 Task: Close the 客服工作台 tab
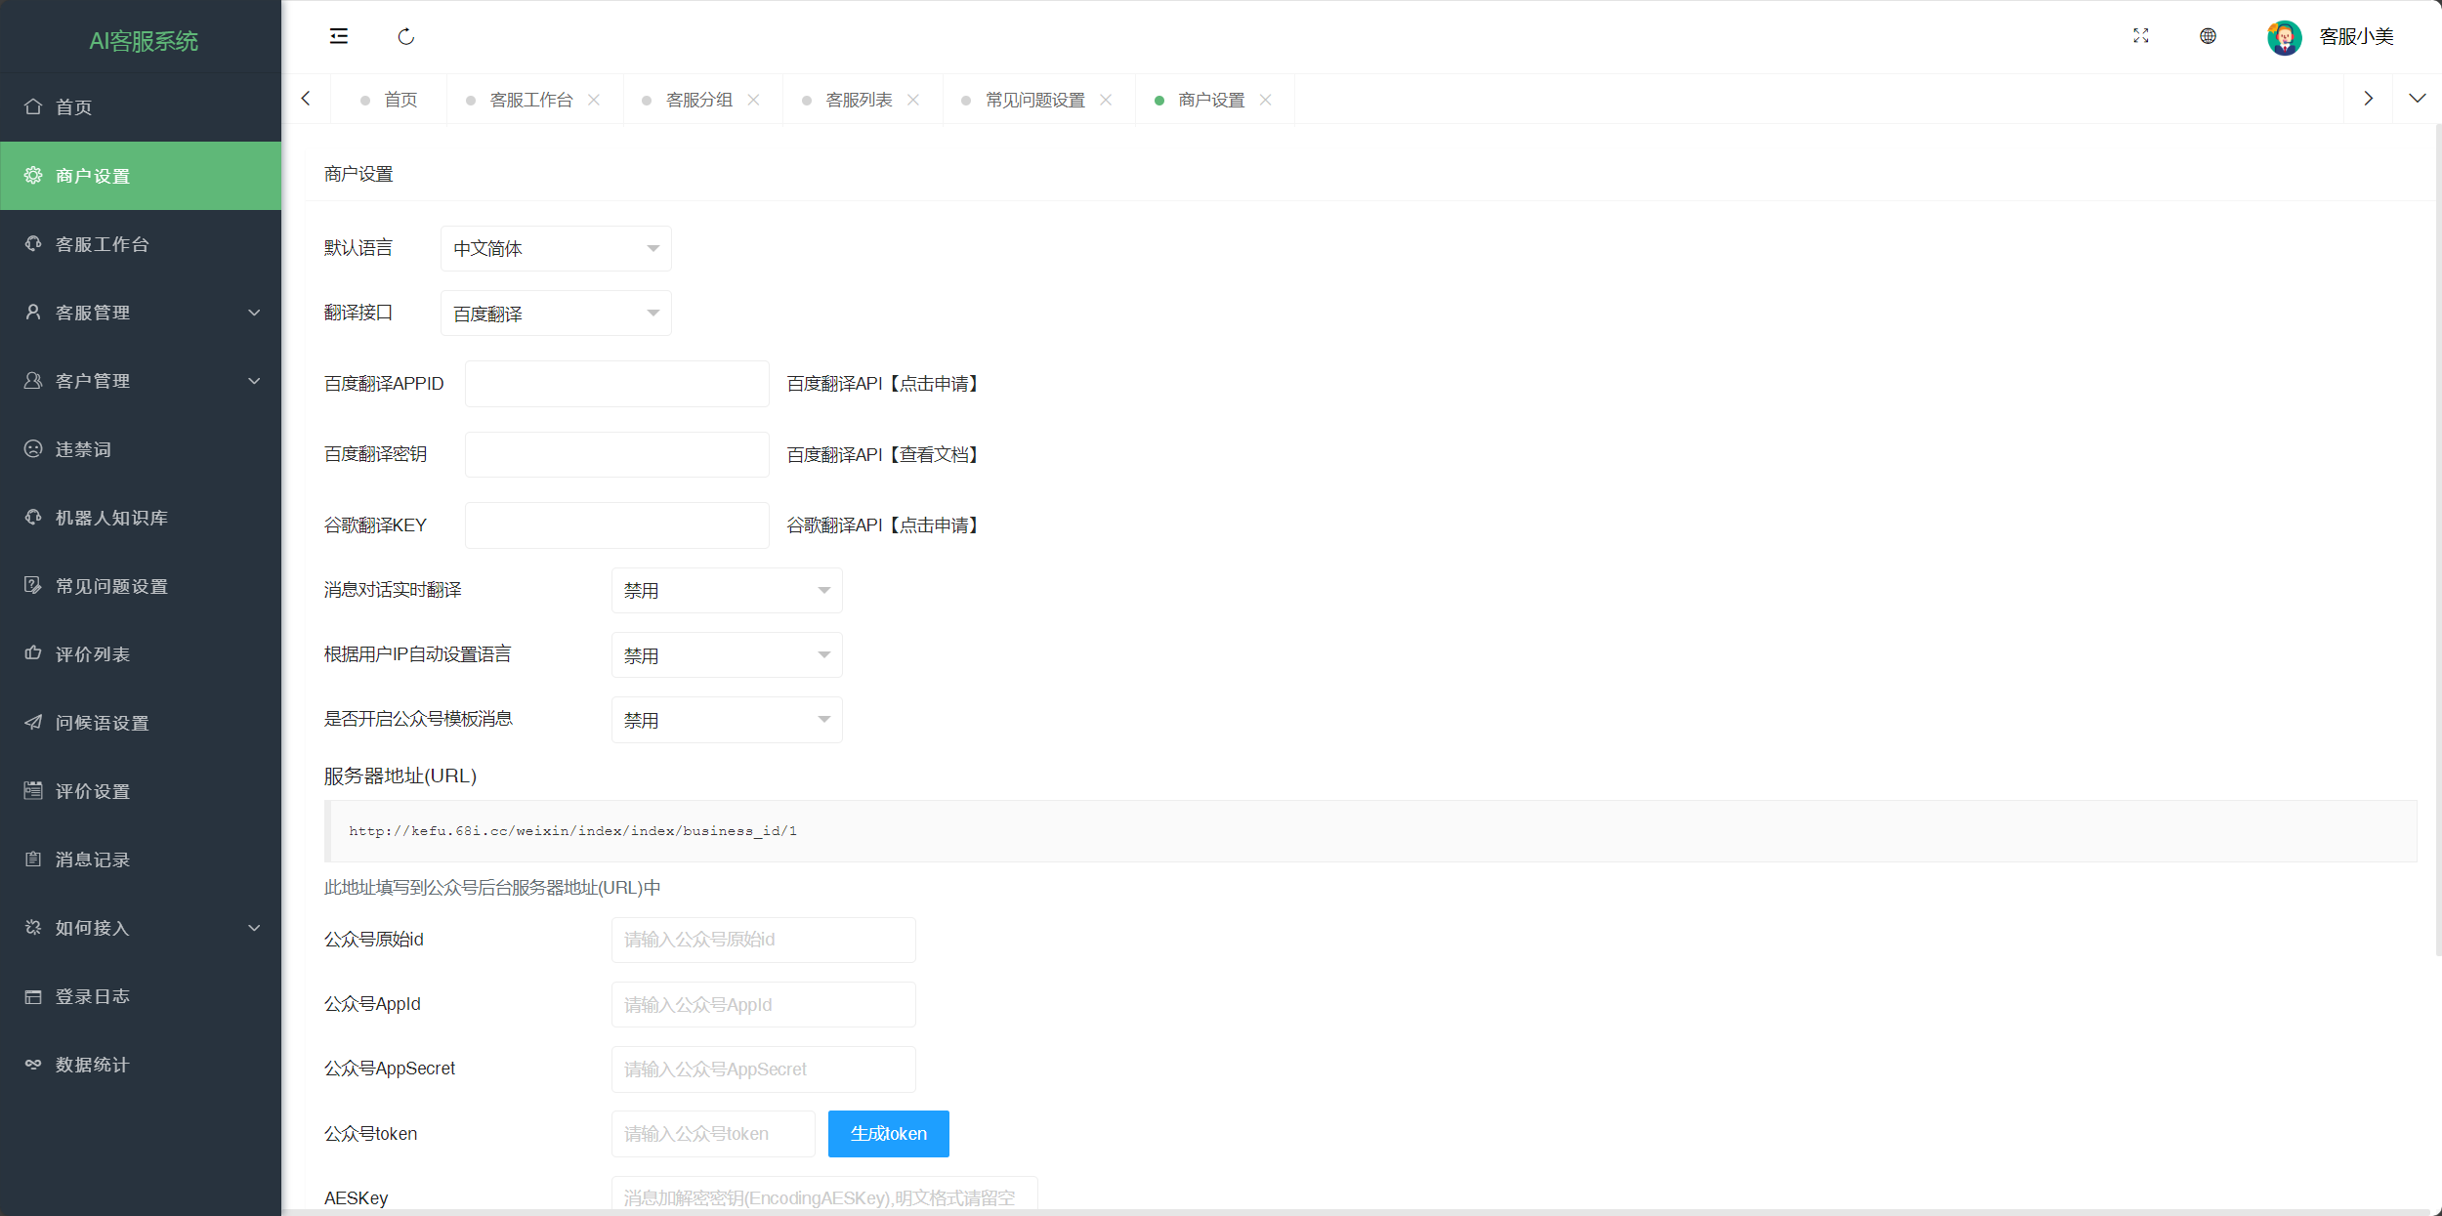[x=594, y=100]
